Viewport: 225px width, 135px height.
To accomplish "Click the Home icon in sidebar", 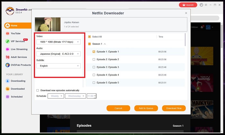I will (x=7, y=26).
